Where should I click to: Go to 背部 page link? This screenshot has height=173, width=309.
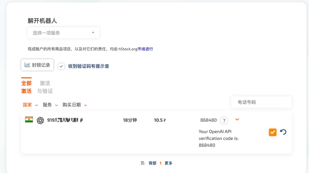[152, 163]
